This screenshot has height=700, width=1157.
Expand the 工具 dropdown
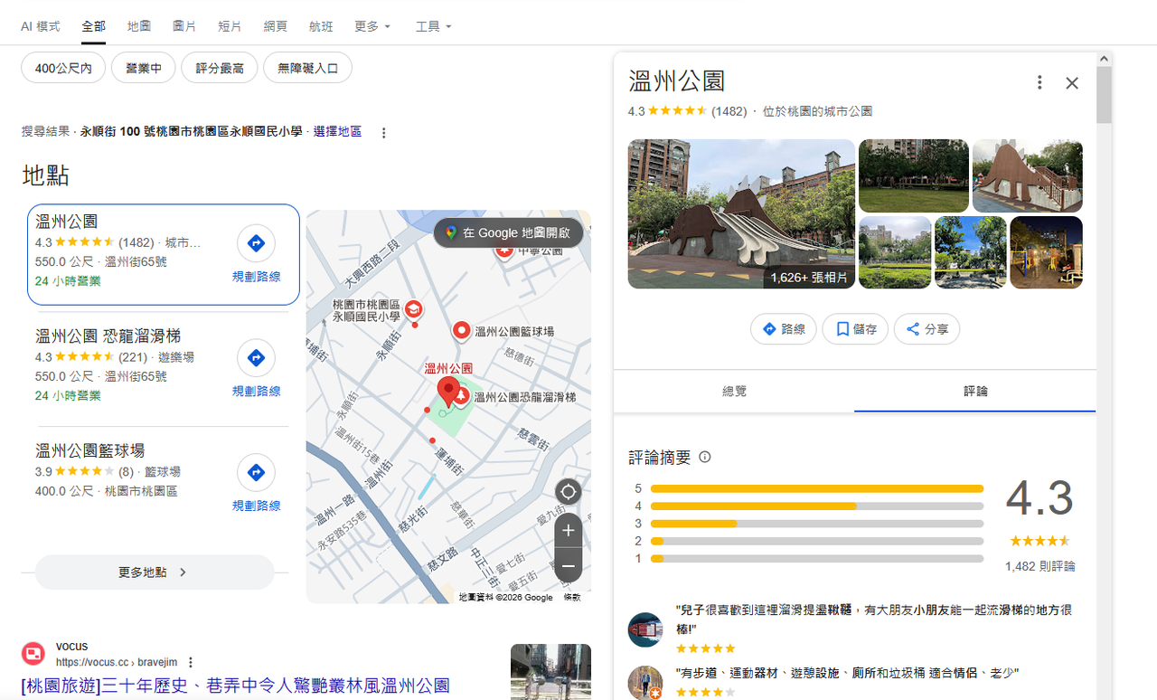[x=433, y=26]
